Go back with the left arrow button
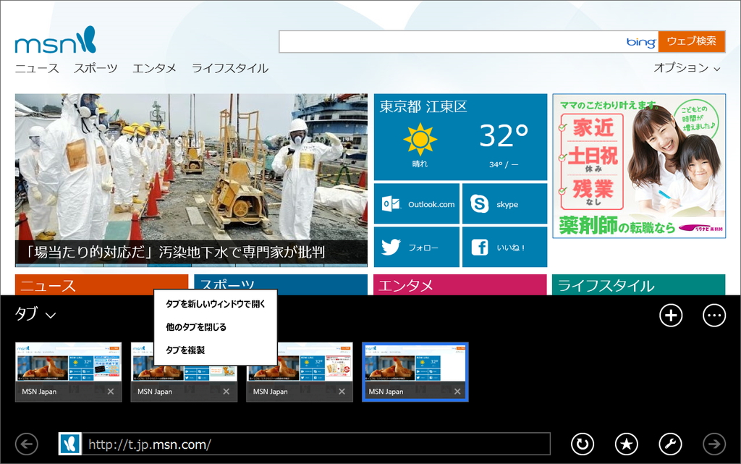This screenshot has height=464, width=741. coord(27,444)
